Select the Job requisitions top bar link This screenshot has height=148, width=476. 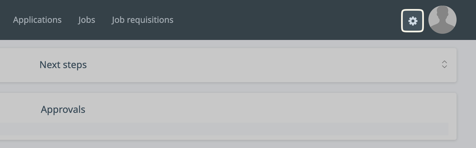(143, 20)
